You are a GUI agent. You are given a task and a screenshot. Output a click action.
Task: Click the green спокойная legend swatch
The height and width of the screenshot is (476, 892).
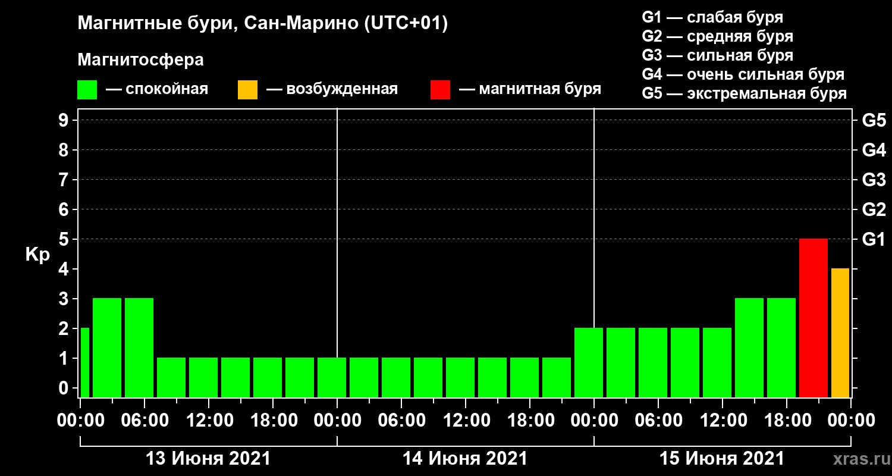pyautogui.click(x=87, y=90)
